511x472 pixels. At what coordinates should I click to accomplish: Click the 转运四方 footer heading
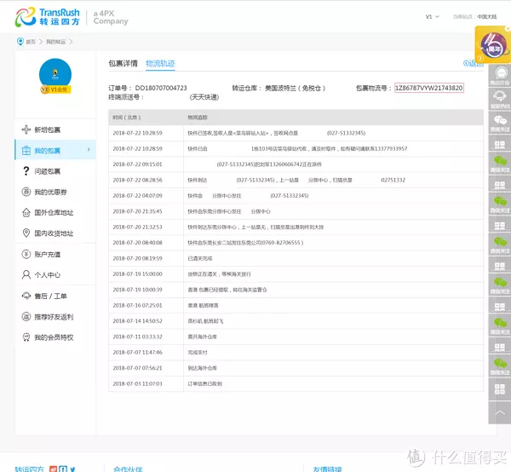point(29,469)
